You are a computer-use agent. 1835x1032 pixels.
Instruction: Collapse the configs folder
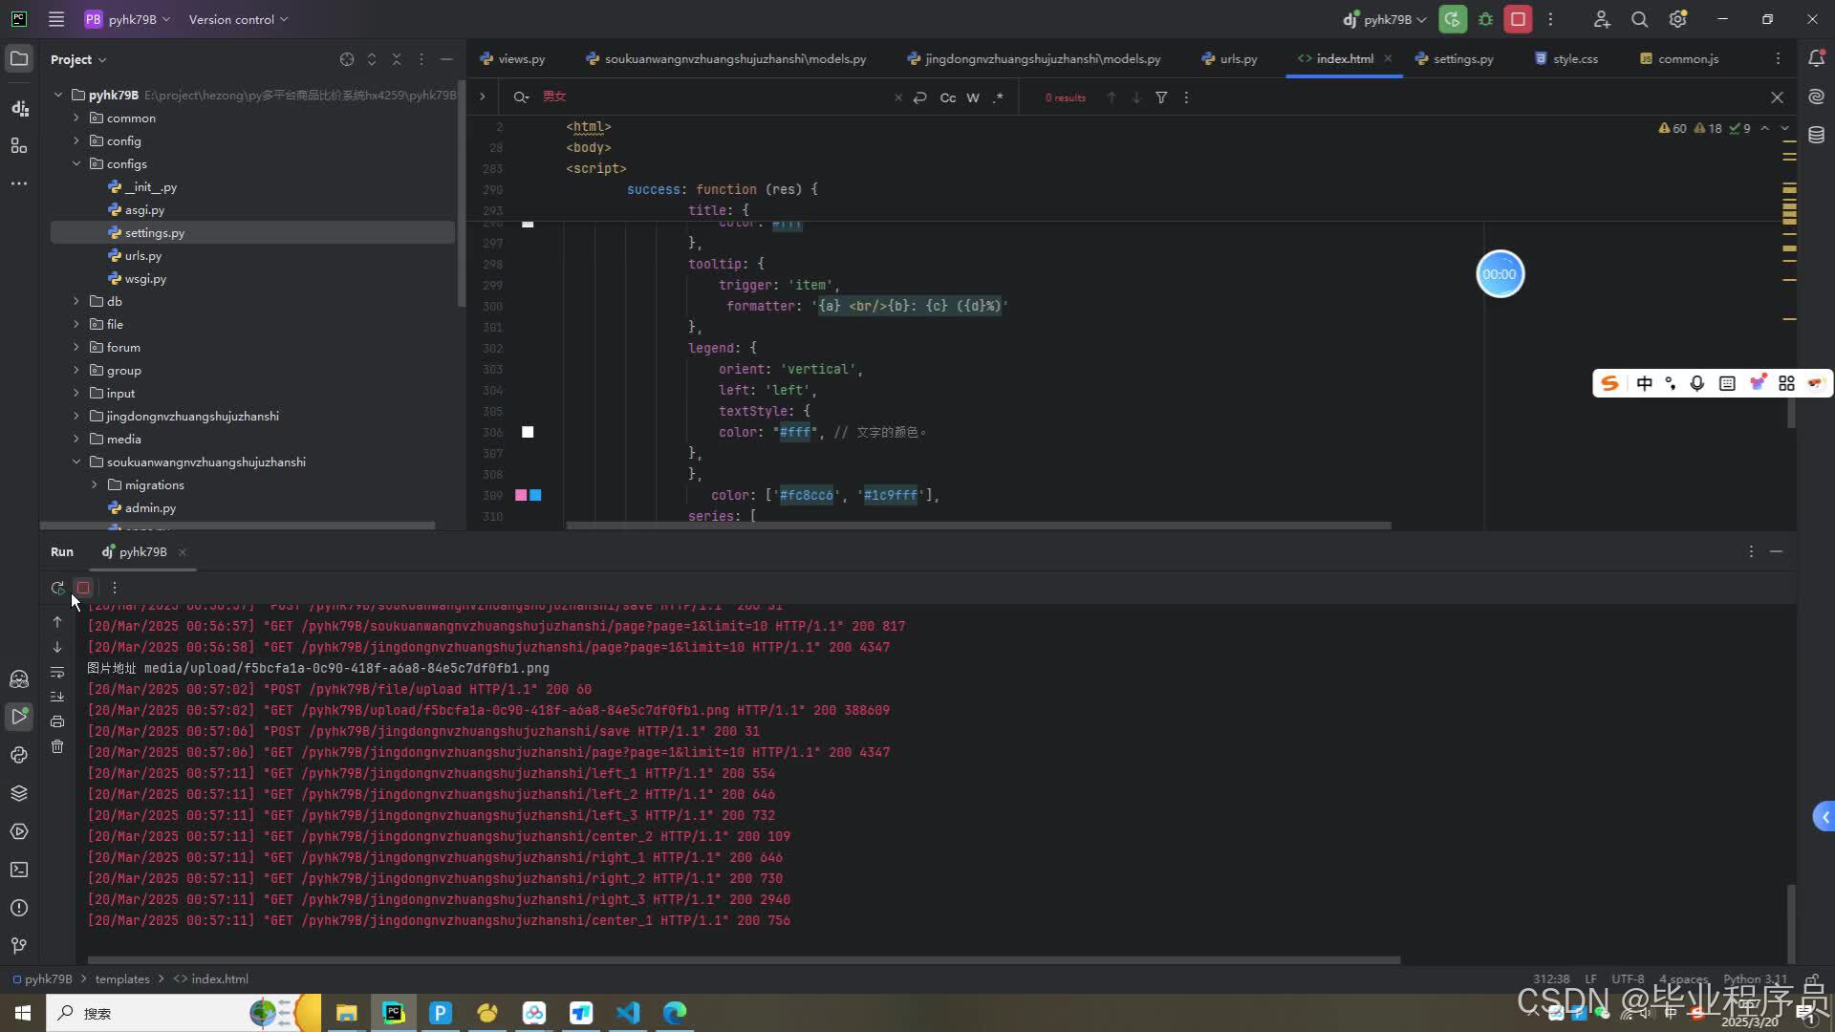pos(76,163)
